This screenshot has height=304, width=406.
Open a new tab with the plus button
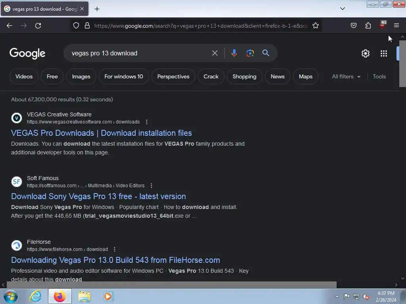tap(97, 9)
